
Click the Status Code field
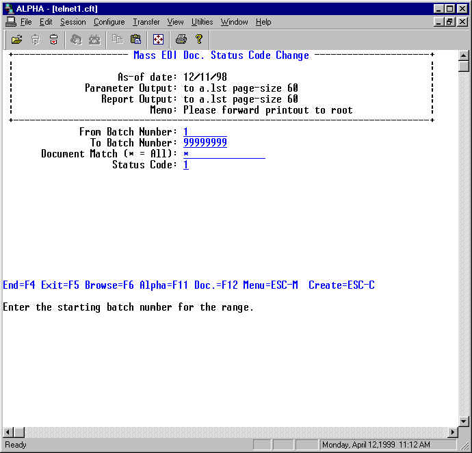186,165
